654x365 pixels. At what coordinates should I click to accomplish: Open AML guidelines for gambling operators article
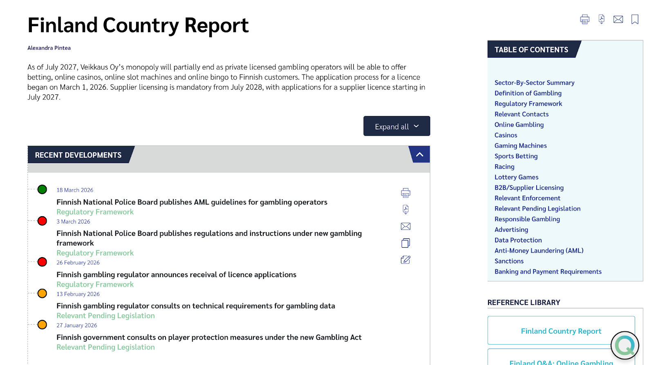point(192,202)
